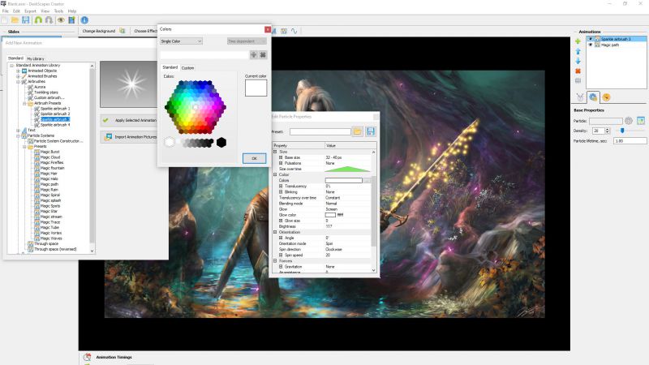Hide the Sparkle airbrush 1 animation

591,39
